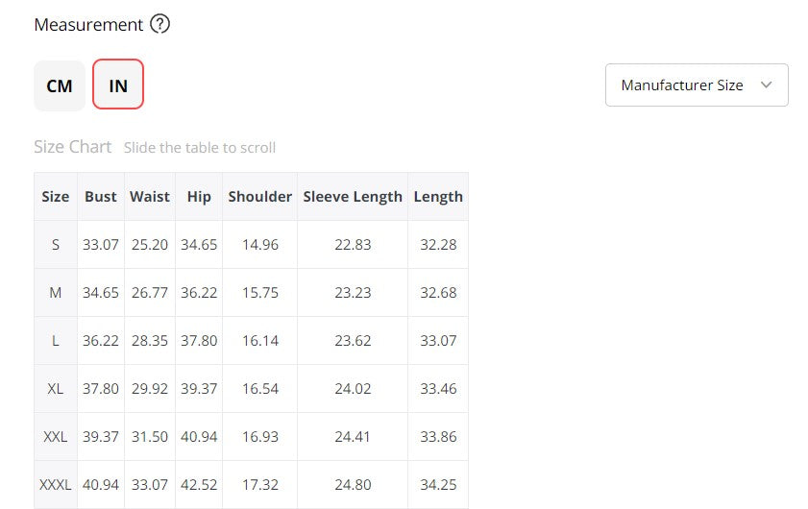Click the Sleeve Length column header
The width and height of the screenshot is (808, 509).
coord(353,196)
